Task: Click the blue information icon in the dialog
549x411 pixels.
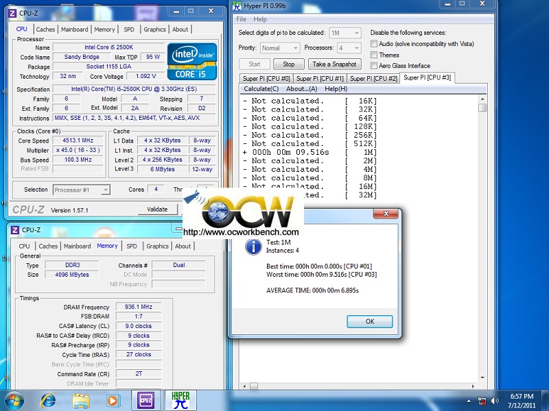Action: click(x=253, y=247)
